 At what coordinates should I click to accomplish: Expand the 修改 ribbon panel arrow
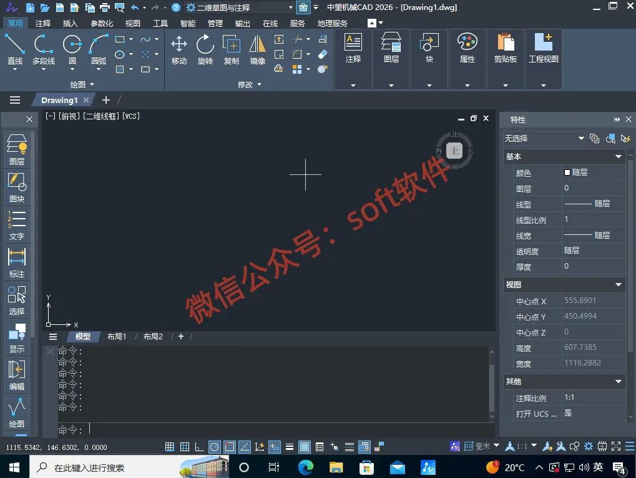coord(260,84)
